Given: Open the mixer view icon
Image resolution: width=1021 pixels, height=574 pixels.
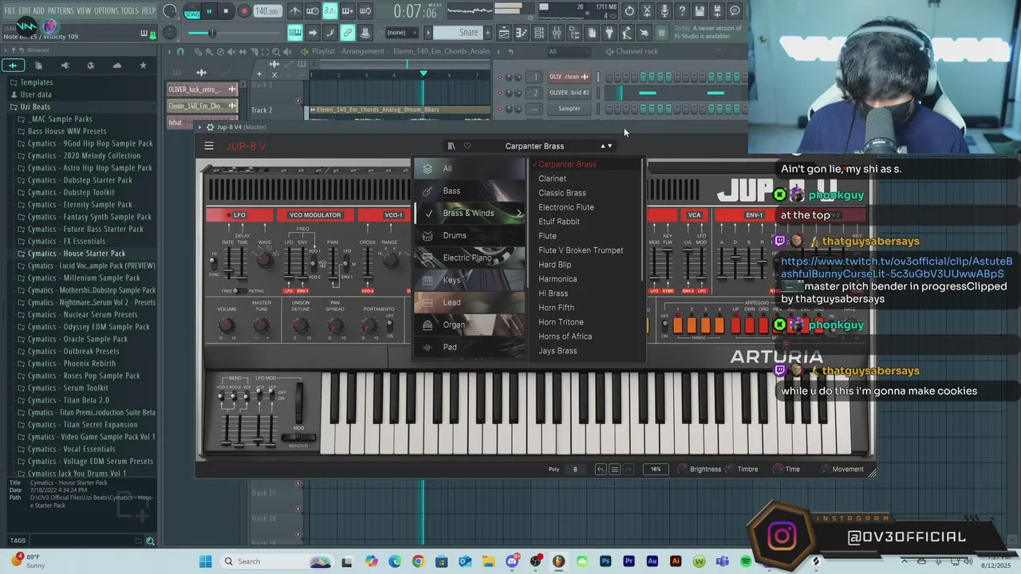Looking at the screenshot, I should (x=557, y=33).
